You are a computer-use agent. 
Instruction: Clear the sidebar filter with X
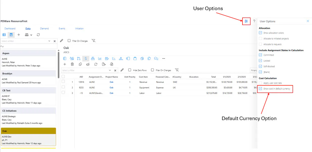[x=55, y=41]
